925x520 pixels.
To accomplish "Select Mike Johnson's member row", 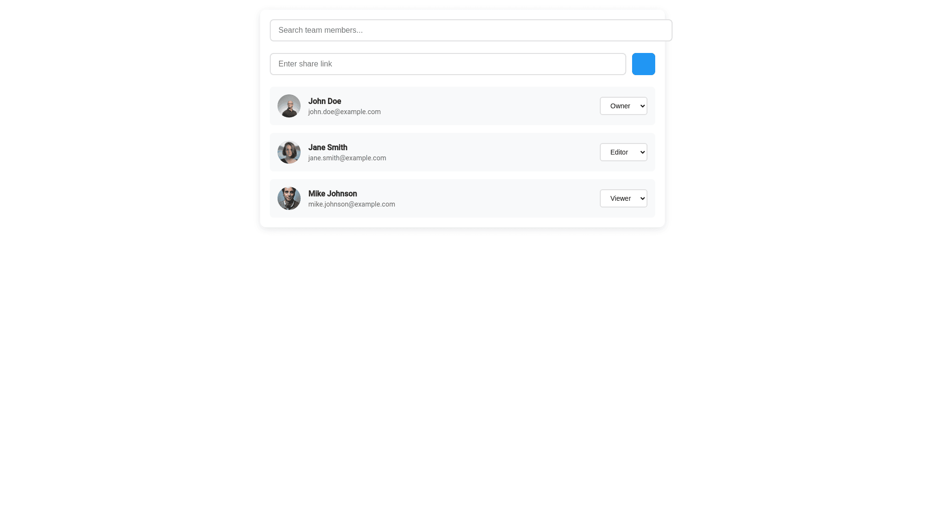I will pyautogui.click(x=462, y=198).
